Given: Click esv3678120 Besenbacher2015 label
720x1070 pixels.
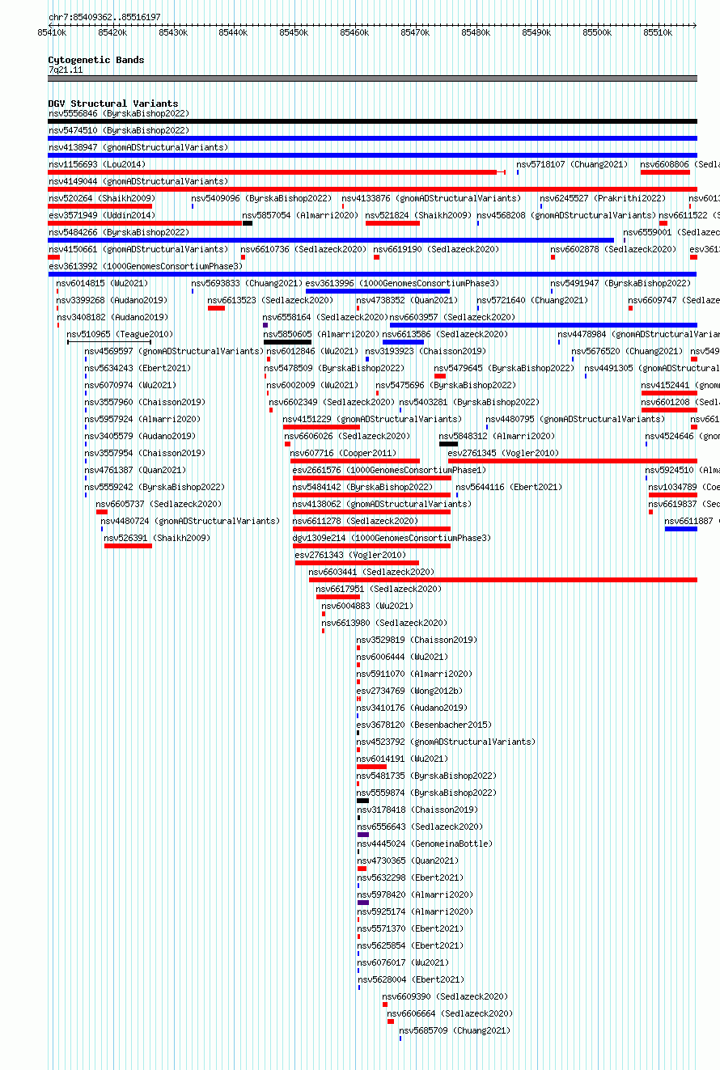Looking at the screenshot, I should tap(425, 725).
